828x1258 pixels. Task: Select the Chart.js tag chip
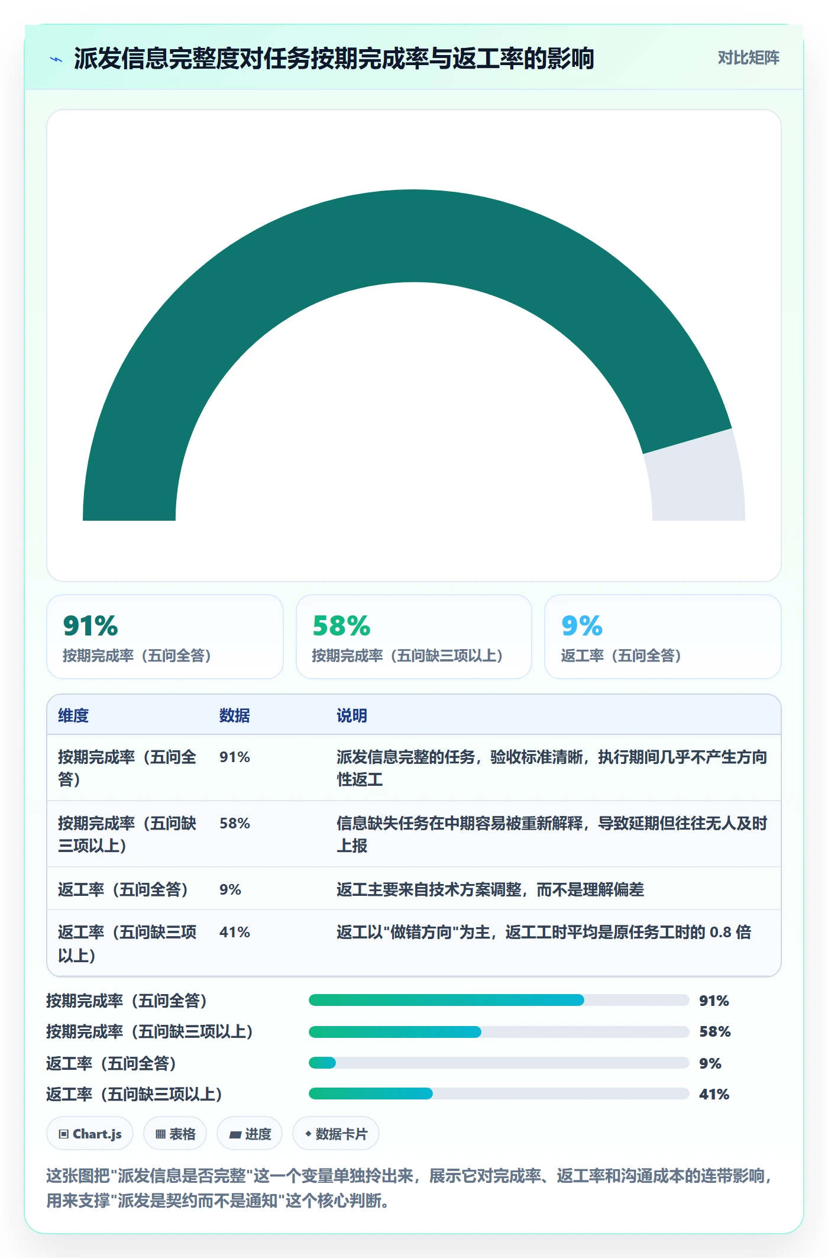pyautogui.click(x=90, y=1134)
